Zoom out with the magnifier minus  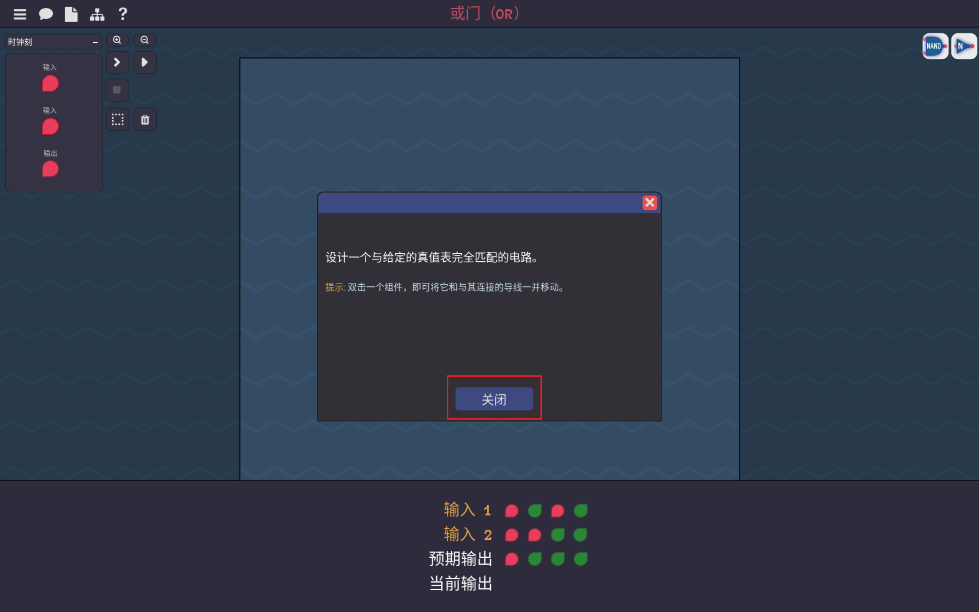pyautogui.click(x=145, y=40)
